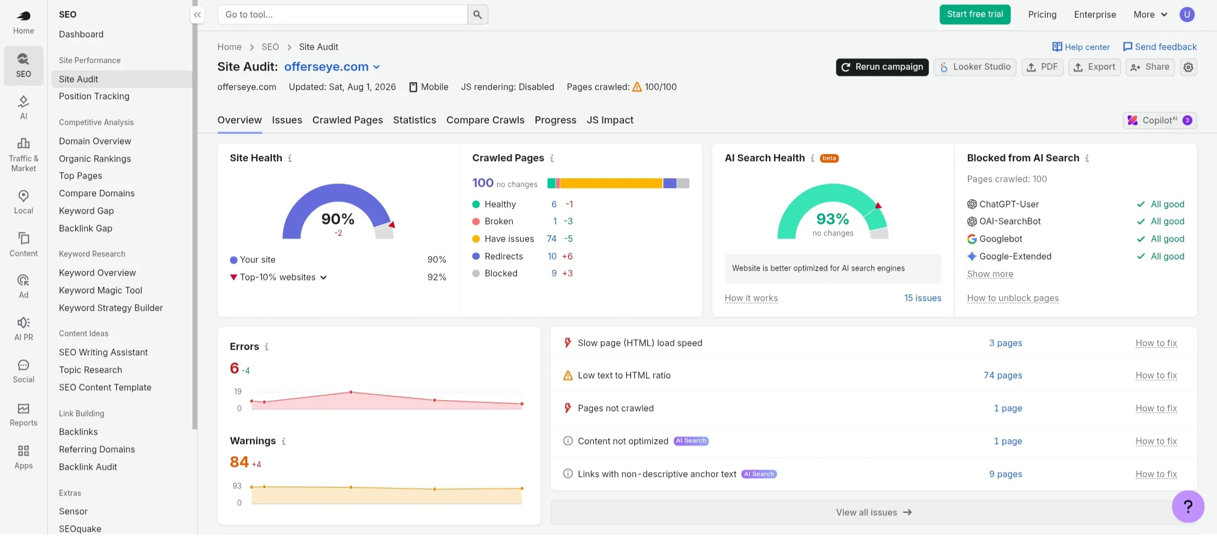Open the JS Impact tab
This screenshot has height=540, width=1217.
pos(610,120)
